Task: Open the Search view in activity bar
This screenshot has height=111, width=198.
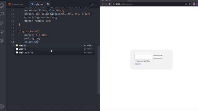Action: pos(2,14)
